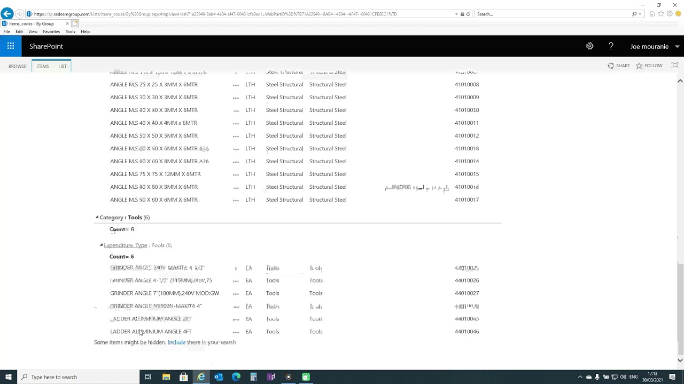This screenshot has height=384, width=684.
Task: Click the volume icon in system tray
Action: [x=623, y=377]
